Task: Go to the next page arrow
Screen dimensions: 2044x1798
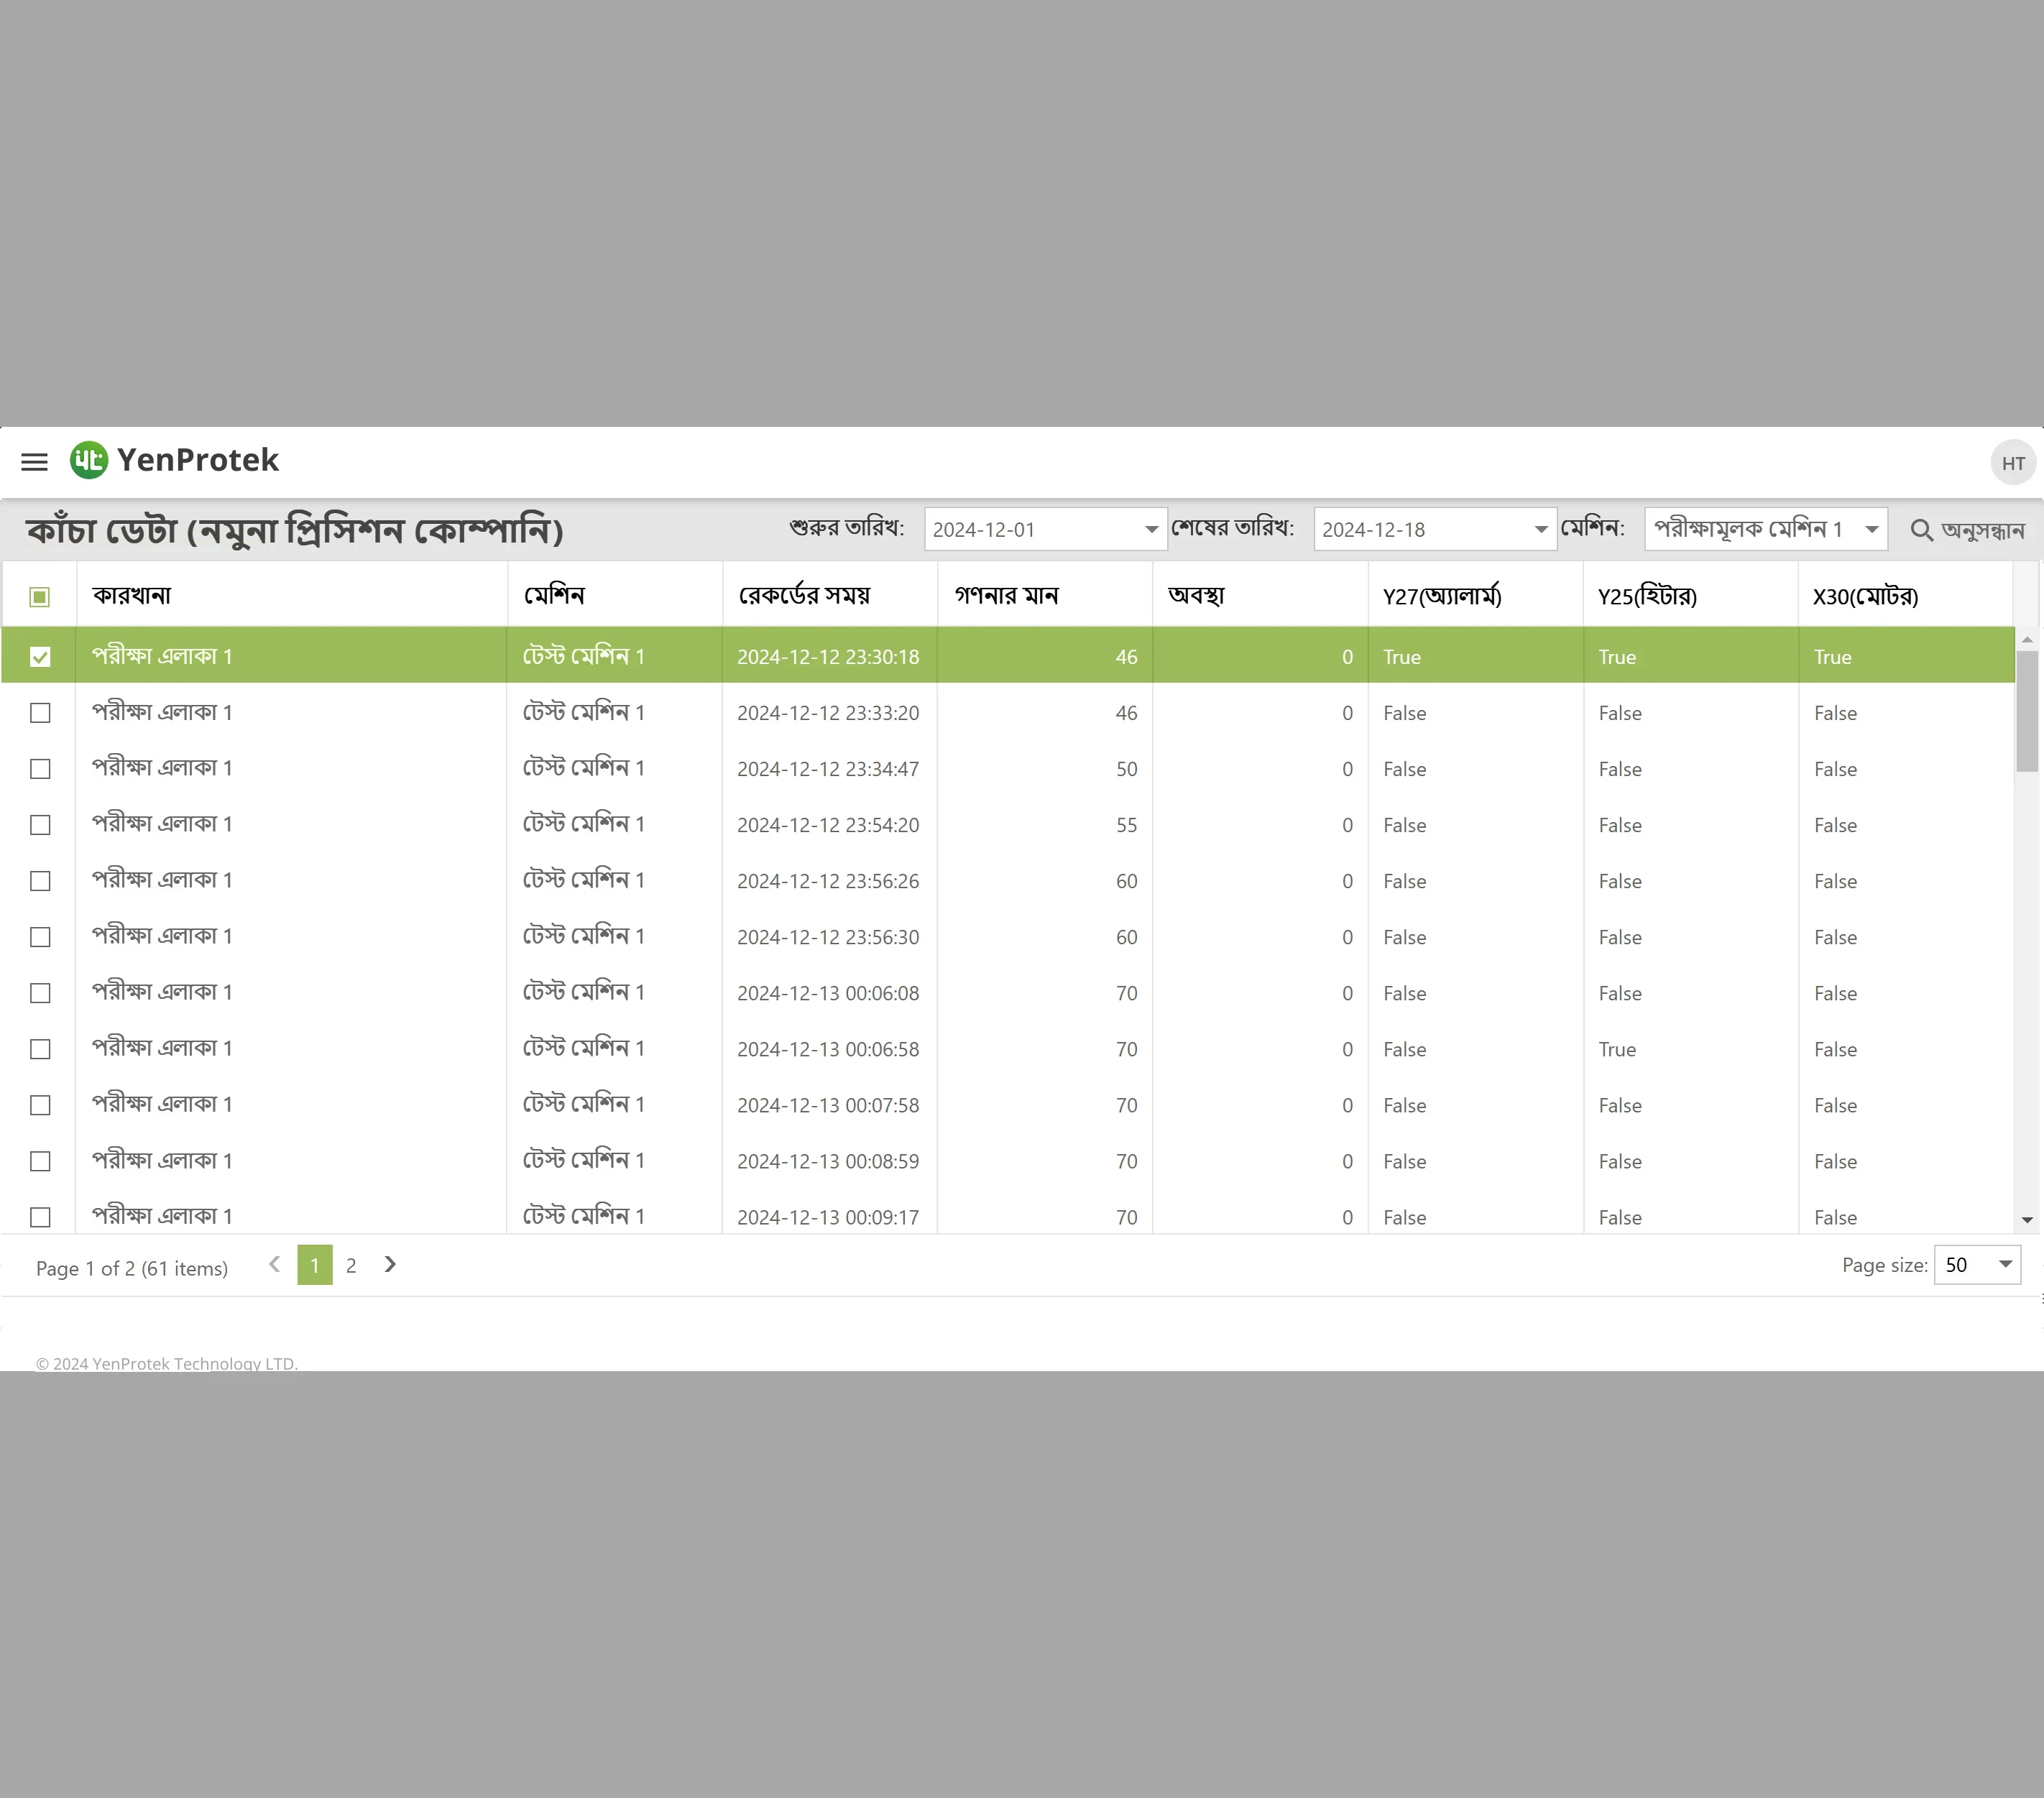Action: click(x=390, y=1265)
